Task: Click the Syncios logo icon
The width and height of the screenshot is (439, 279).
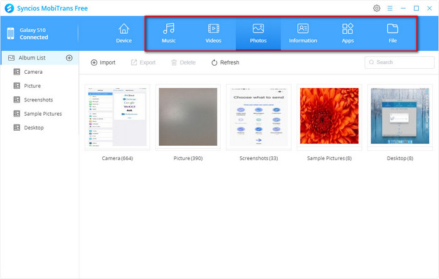Action: pyautogui.click(x=9, y=8)
